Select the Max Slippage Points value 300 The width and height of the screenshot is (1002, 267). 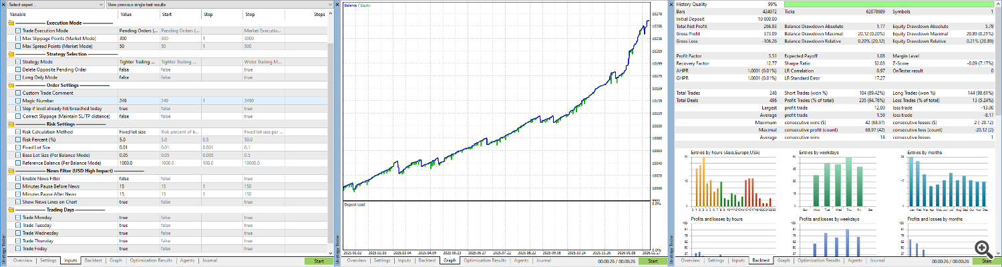pyautogui.click(x=138, y=39)
